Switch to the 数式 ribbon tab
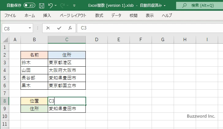The width and height of the screenshot is (223, 129). (x=99, y=15)
